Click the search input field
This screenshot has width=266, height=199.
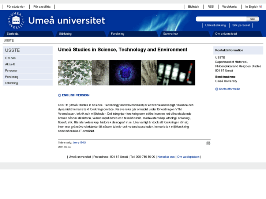point(221,19)
